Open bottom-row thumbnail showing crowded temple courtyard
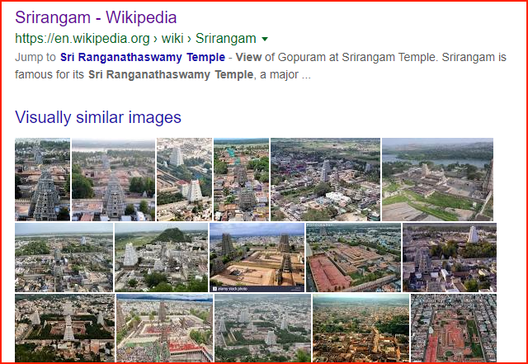The width and height of the screenshot is (528, 364). coord(165,328)
